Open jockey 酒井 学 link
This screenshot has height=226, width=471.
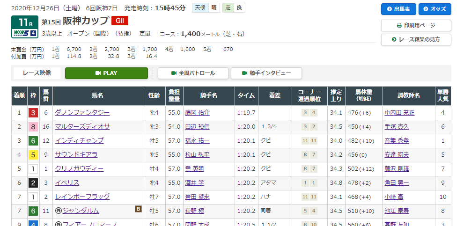tap(194, 183)
